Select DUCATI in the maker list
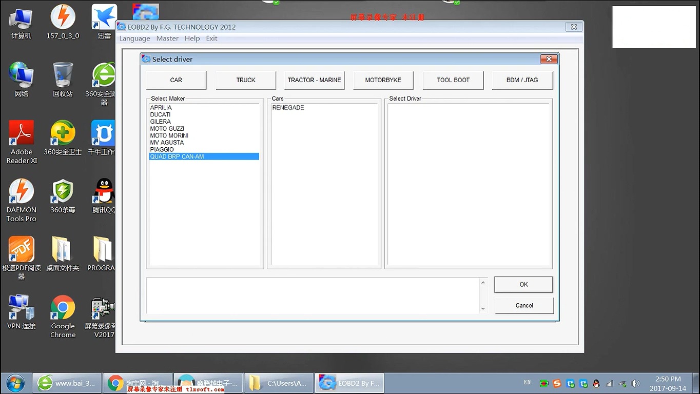This screenshot has width=700, height=394. pyautogui.click(x=204, y=114)
